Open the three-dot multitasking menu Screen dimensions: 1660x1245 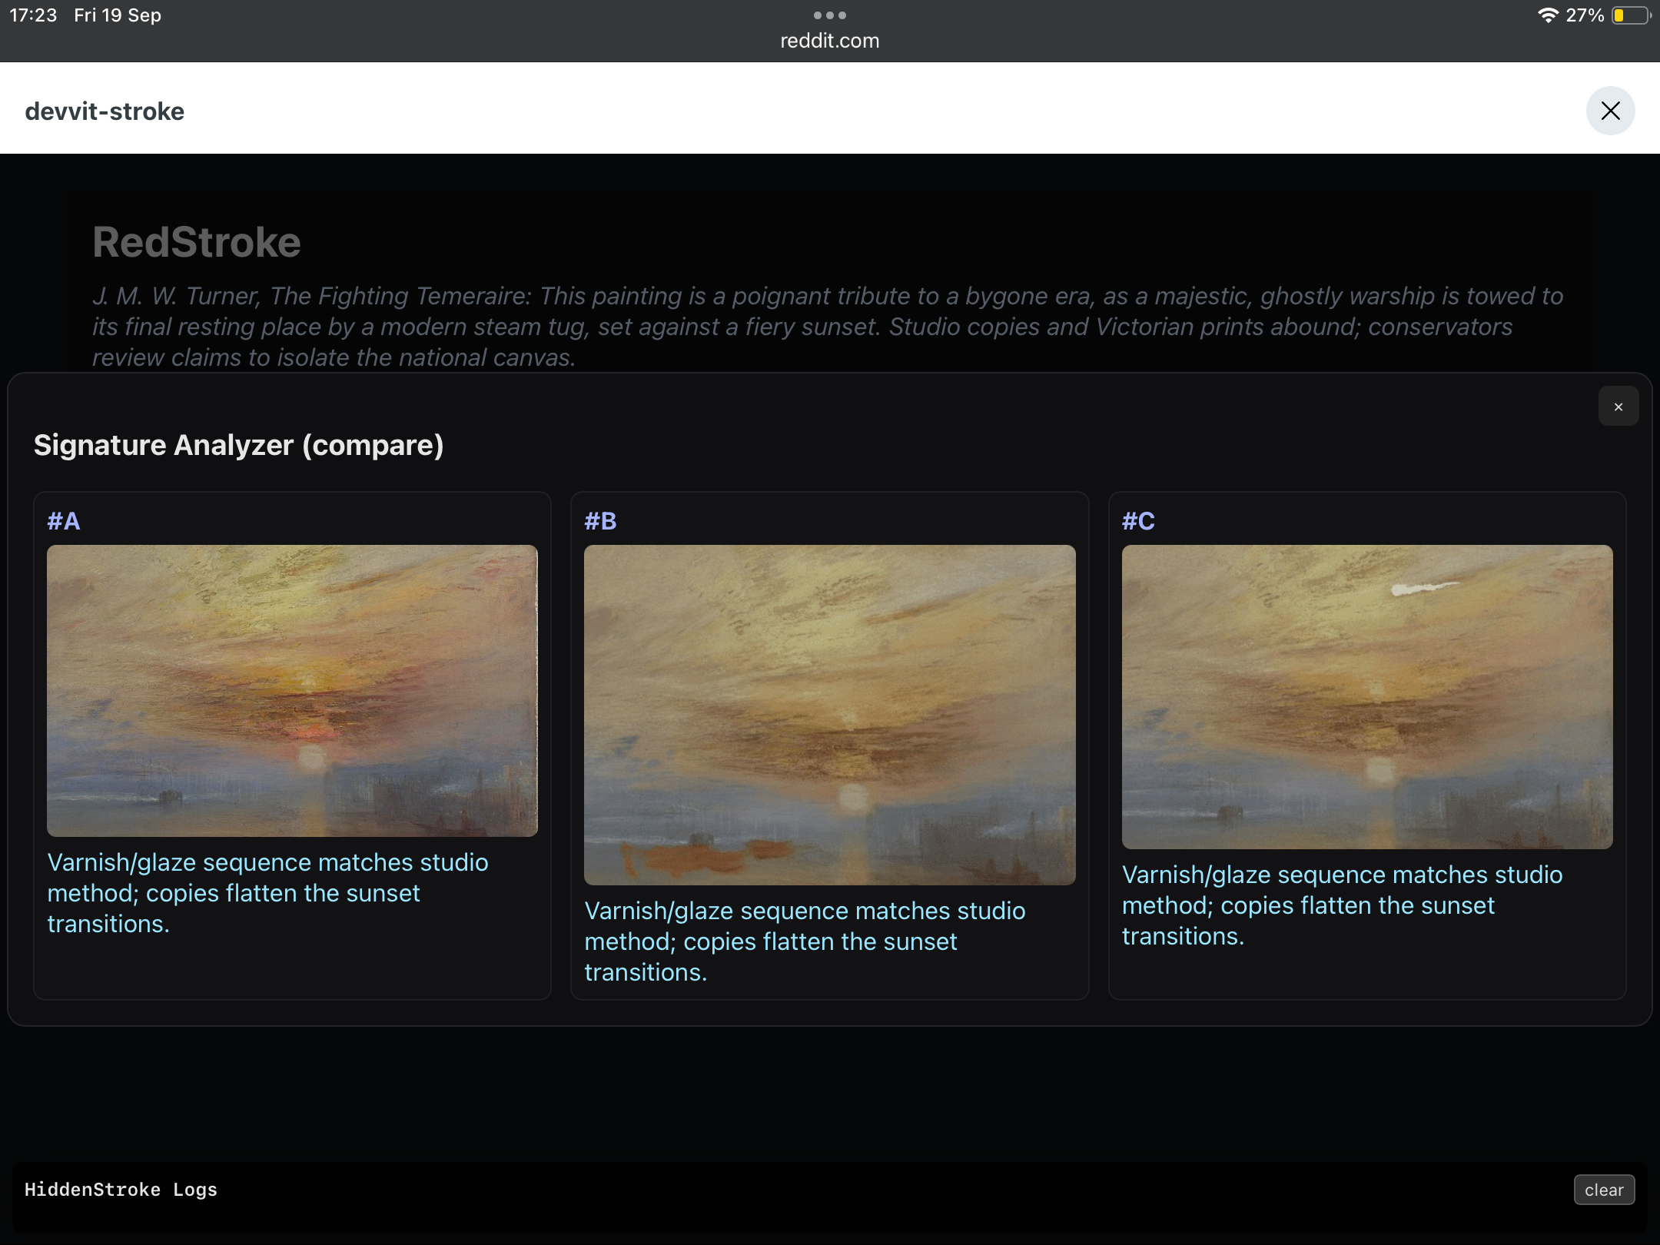tap(829, 15)
